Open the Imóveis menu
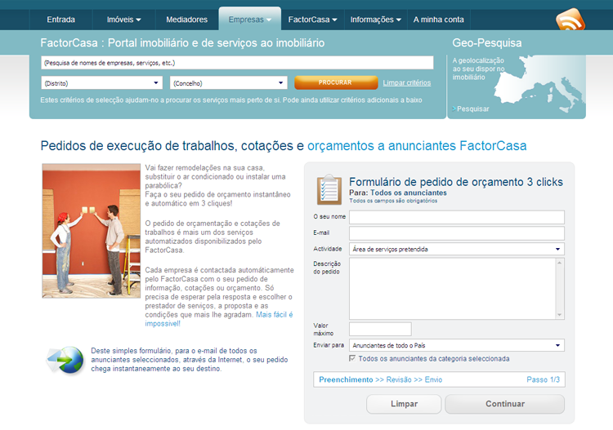613x430 pixels. (123, 19)
